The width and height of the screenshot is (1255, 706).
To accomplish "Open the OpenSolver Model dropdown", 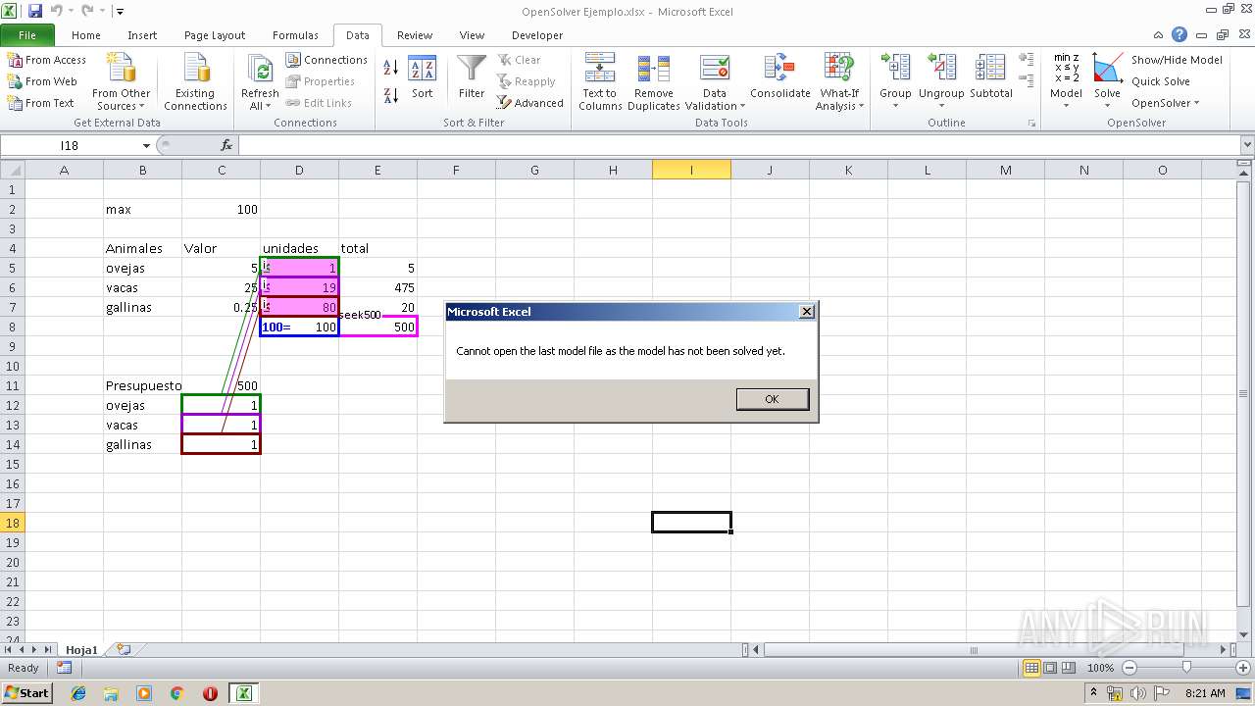I will click(x=1066, y=100).
